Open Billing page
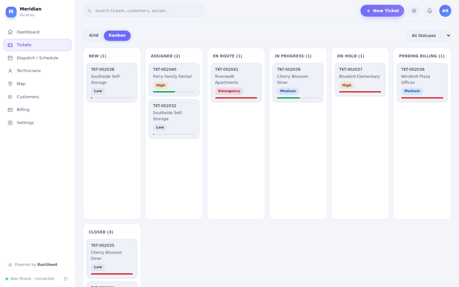 click(x=37, y=110)
